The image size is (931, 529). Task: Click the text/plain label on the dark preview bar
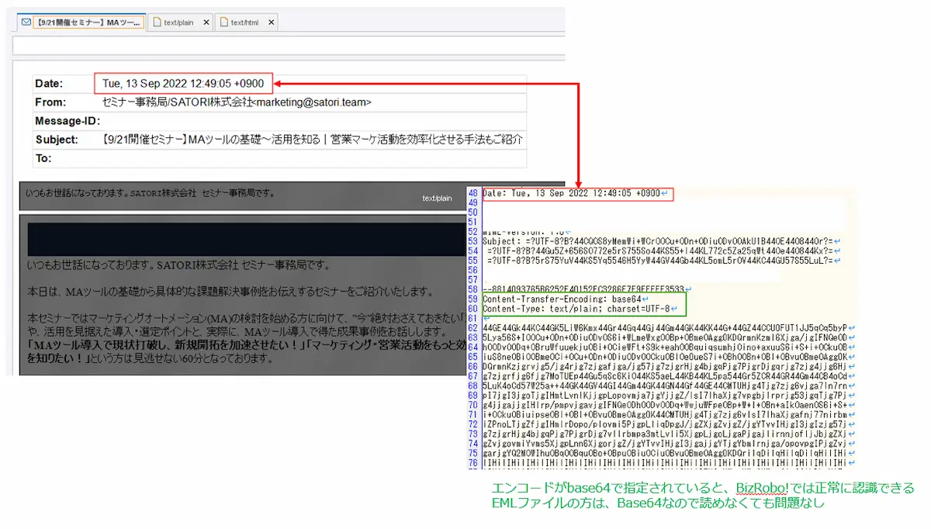tap(437, 199)
